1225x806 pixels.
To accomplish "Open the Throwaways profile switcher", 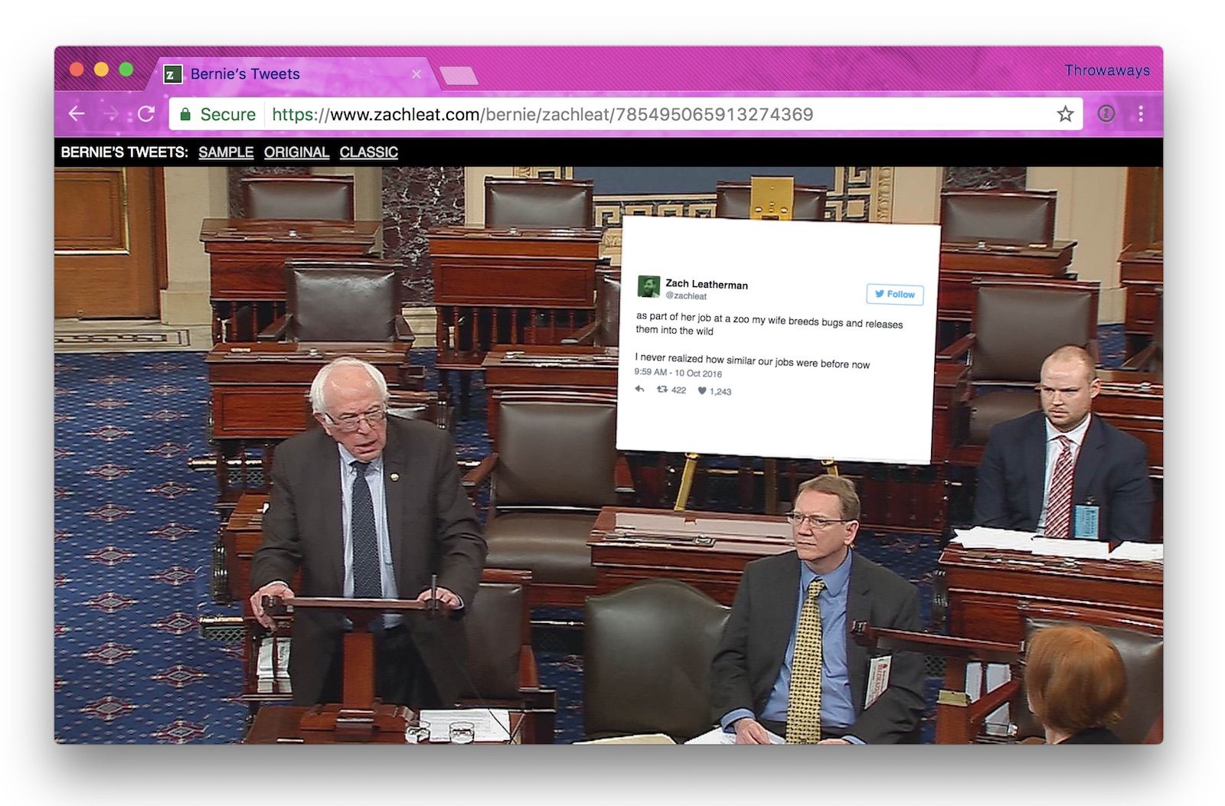I will click(1106, 70).
